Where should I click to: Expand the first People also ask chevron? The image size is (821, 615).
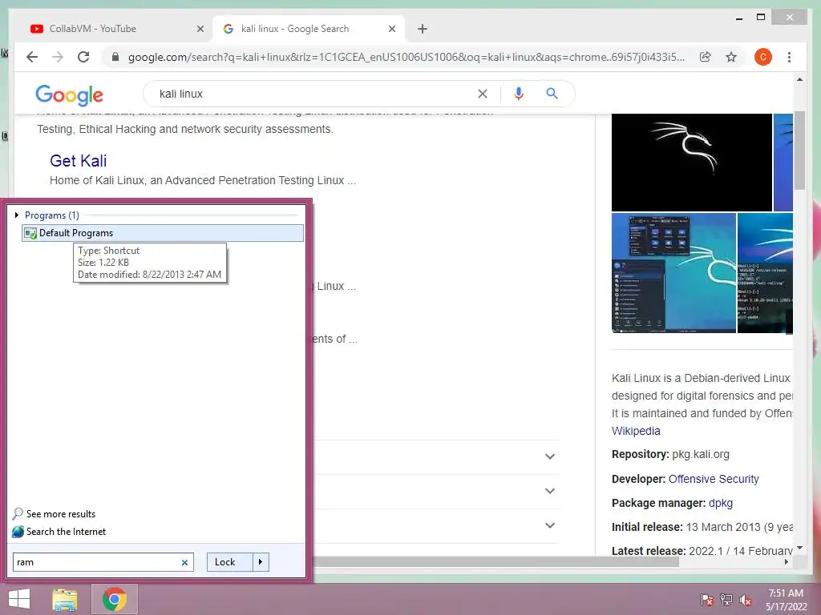pyautogui.click(x=550, y=456)
